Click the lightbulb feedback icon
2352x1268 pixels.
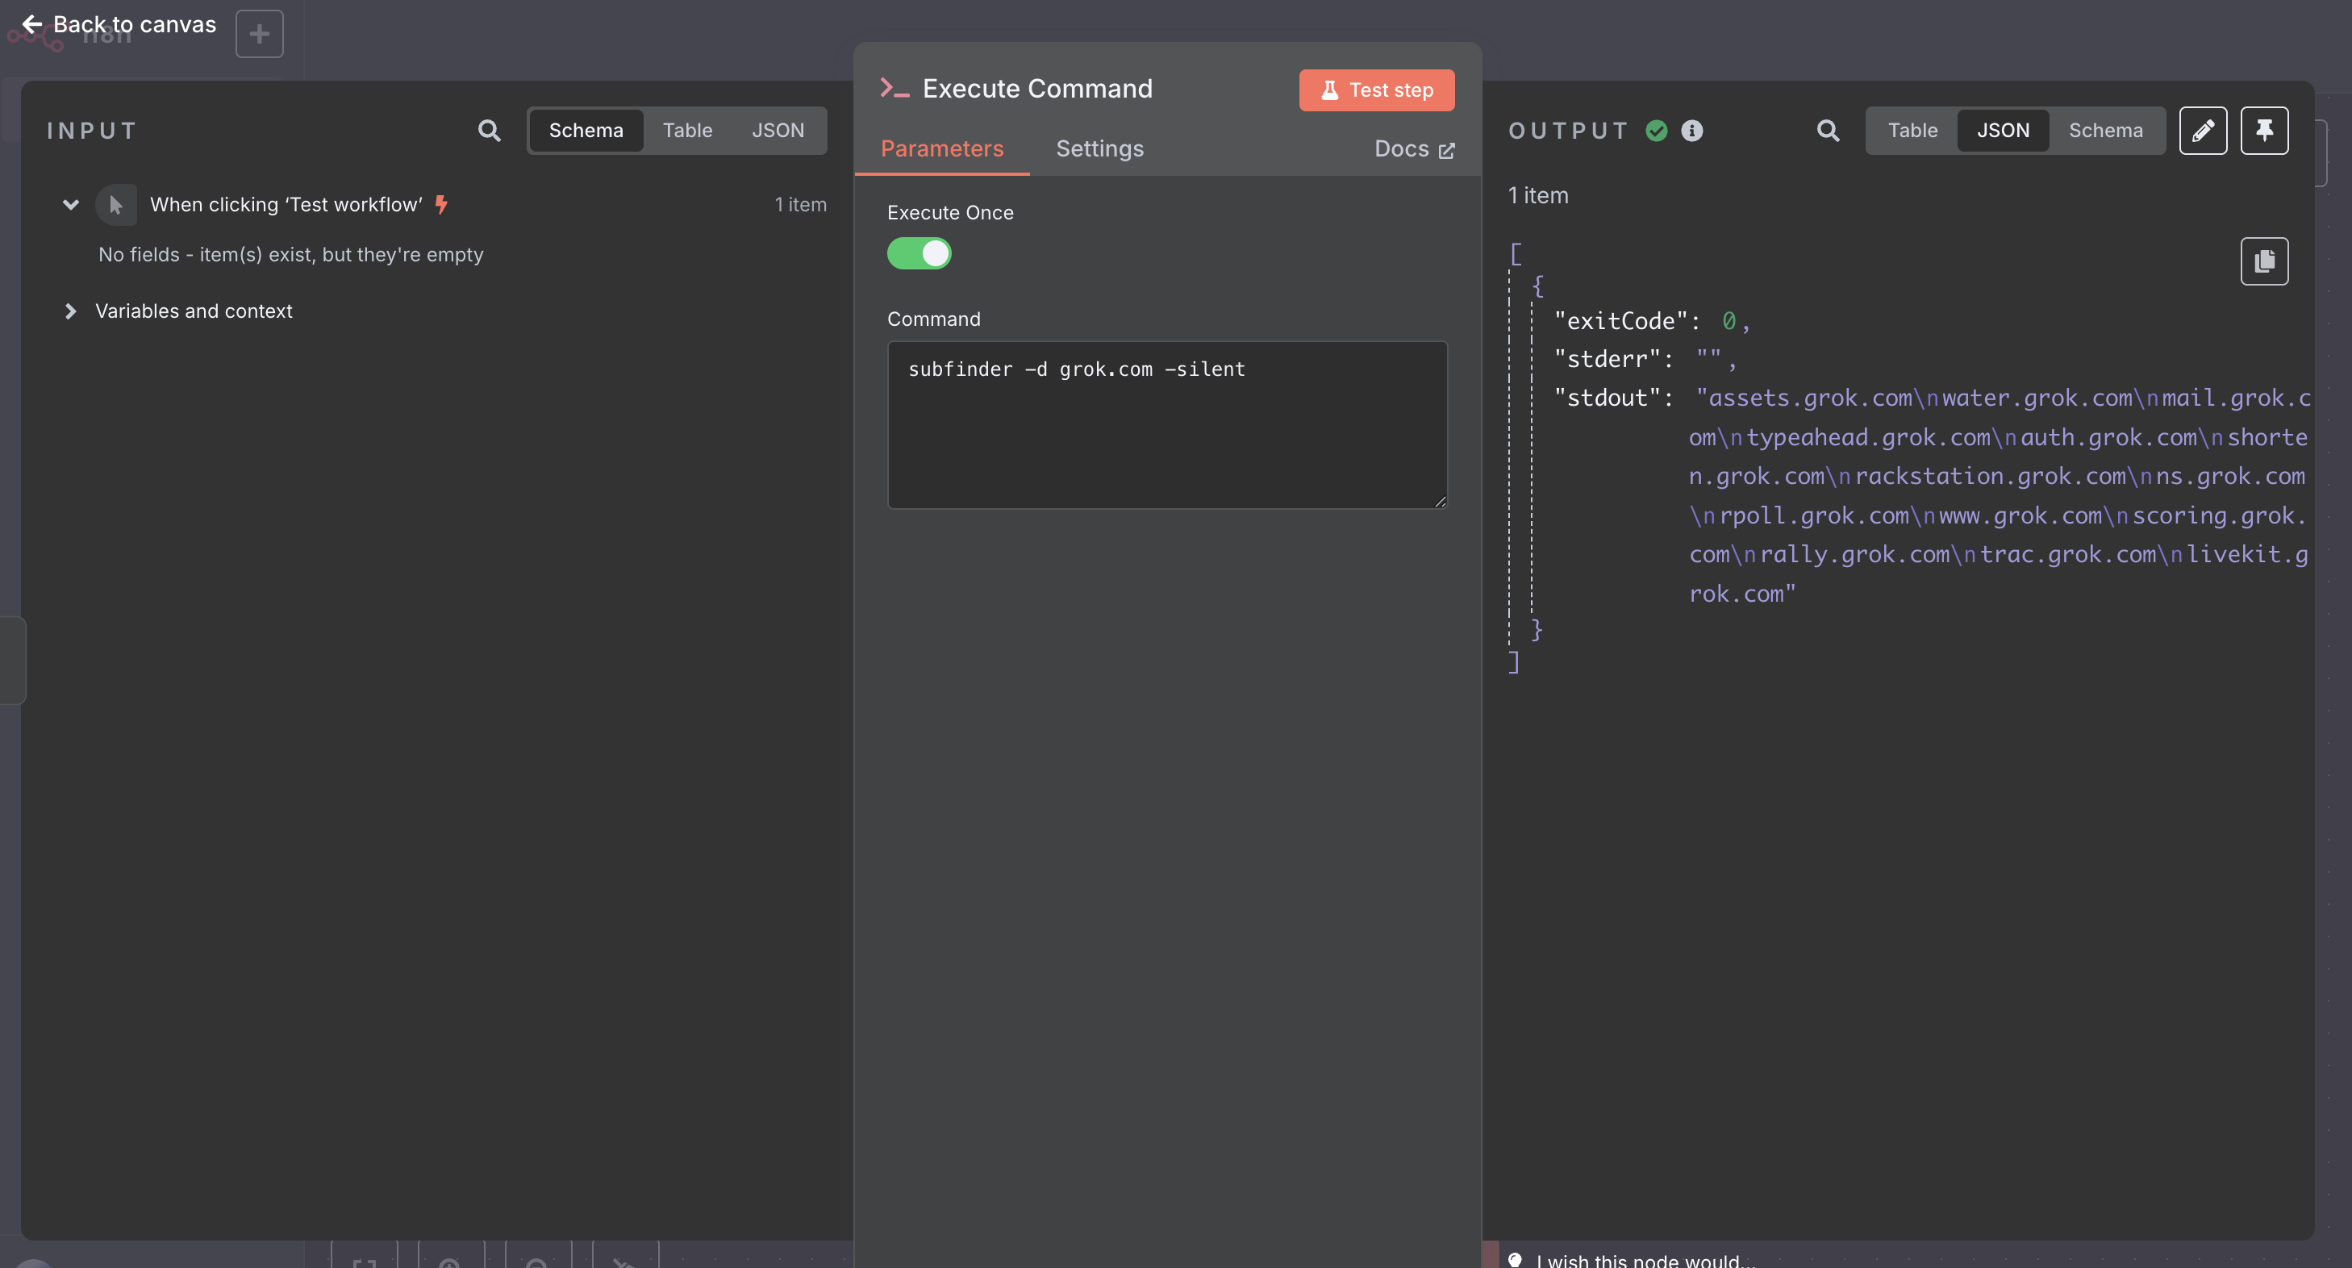click(x=1516, y=1259)
